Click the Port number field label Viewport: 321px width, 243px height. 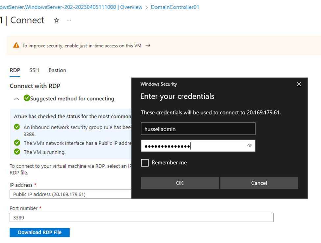pyautogui.click(x=24, y=208)
